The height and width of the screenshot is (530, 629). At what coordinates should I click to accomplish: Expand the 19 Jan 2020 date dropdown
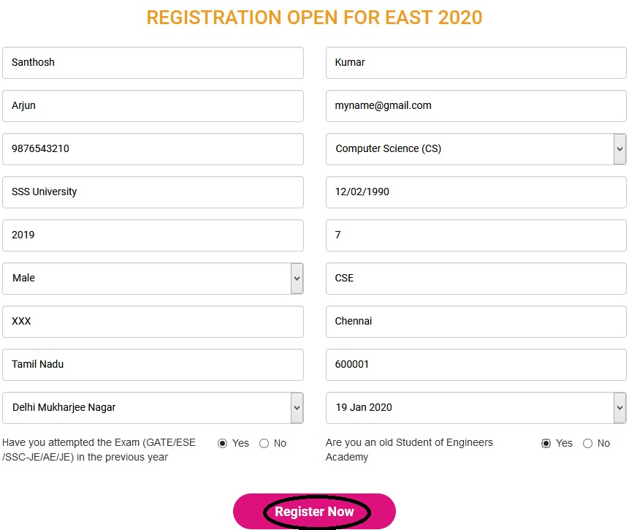coord(475,408)
